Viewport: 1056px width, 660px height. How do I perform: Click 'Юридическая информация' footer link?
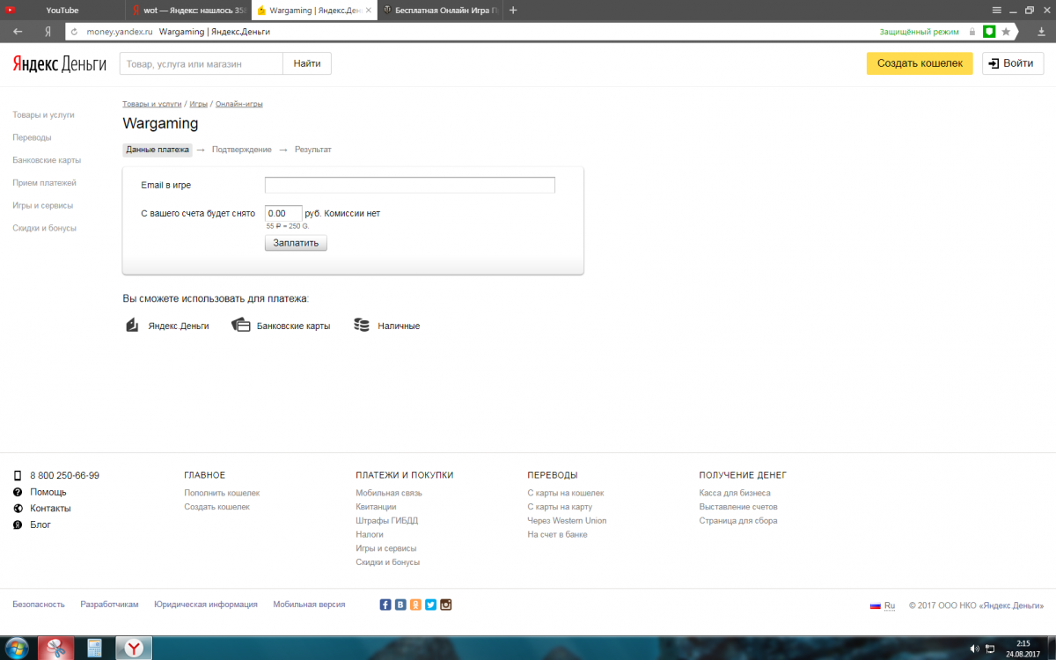tap(206, 605)
